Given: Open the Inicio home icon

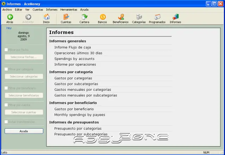Looking at the screenshot, I should 46,17.
